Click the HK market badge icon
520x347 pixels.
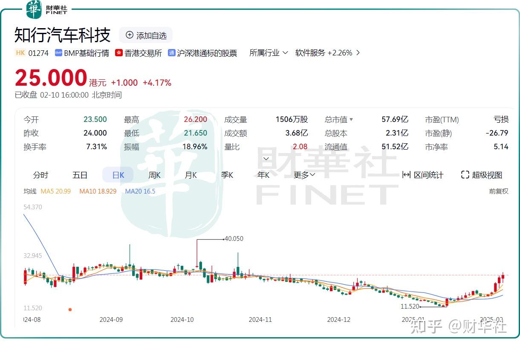coord(20,53)
